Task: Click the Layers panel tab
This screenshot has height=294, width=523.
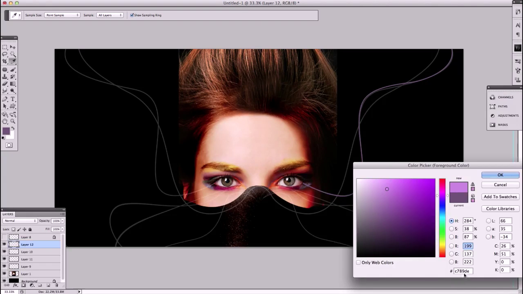Action: pos(8,214)
